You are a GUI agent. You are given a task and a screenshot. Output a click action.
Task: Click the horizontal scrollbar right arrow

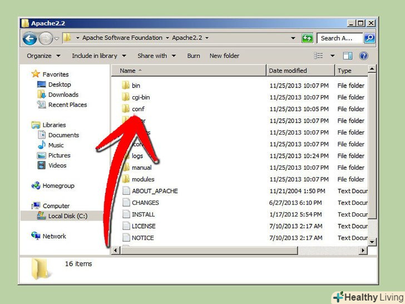(x=363, y=251)
